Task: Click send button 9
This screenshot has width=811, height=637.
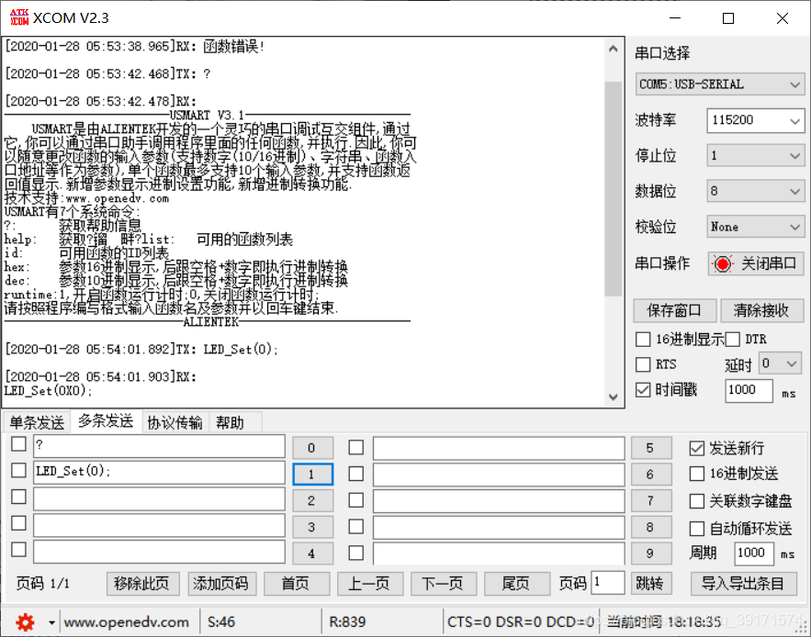Action: (x=651, y=553)
